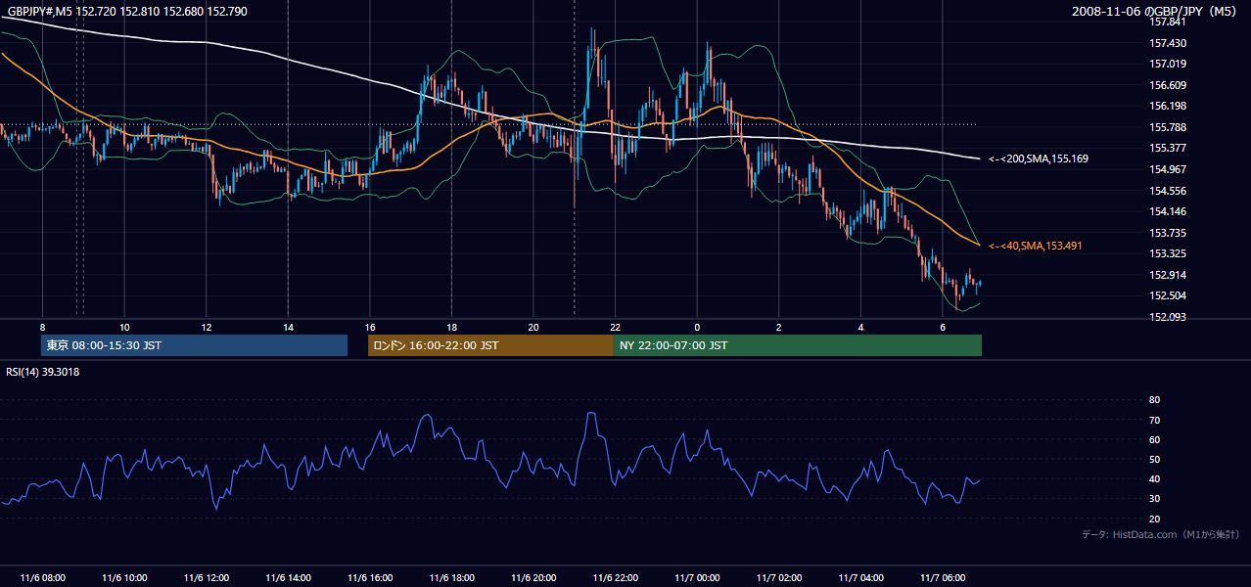Click RSI scale value 80
The image size is (1251, 587).
pyautogui.click(x=1154, y=400)
